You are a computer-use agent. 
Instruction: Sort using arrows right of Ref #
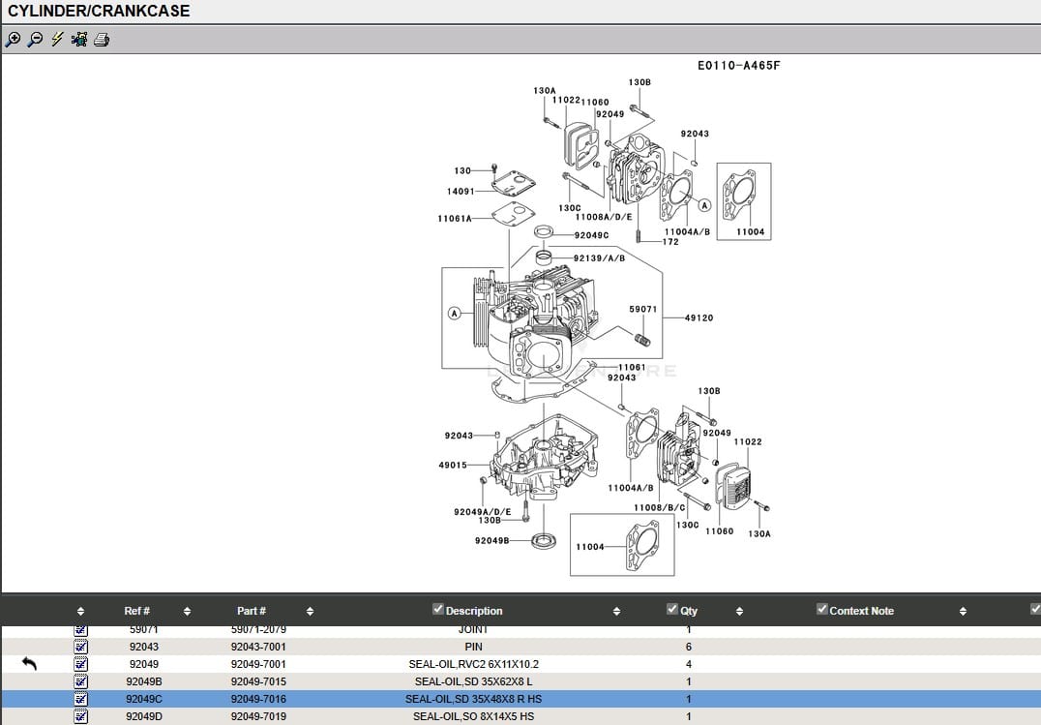(x=187, y=612)
